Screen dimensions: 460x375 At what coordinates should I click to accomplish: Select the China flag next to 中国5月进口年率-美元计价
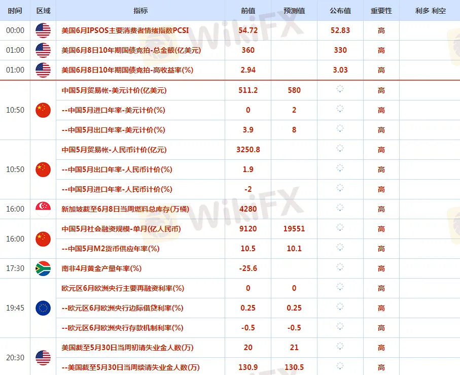pyautogui.click(x=43, y=110)
